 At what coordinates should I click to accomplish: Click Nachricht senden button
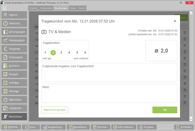point(55,110)
